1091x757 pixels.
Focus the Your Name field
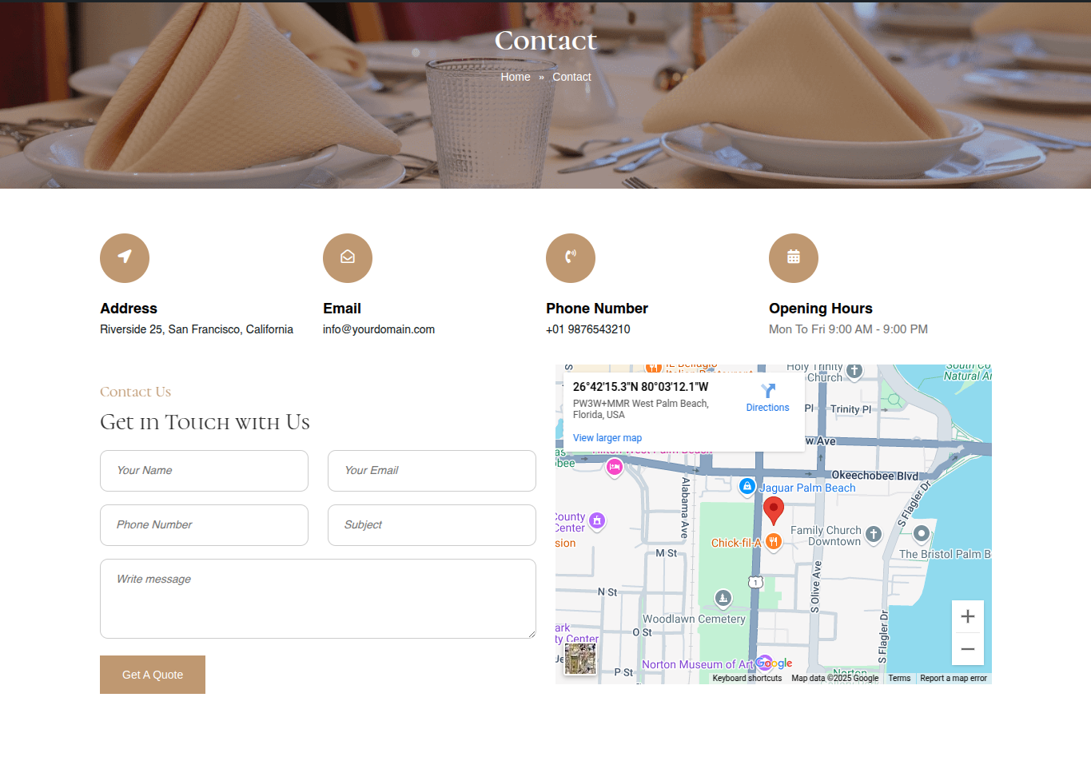(204, 471)
